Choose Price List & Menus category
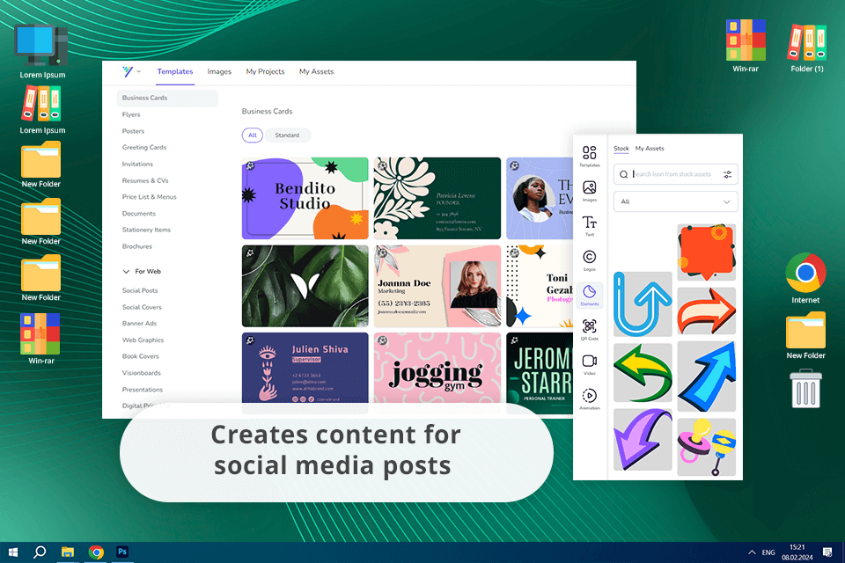Screen dimensions: 845x563 click(150, 197)
